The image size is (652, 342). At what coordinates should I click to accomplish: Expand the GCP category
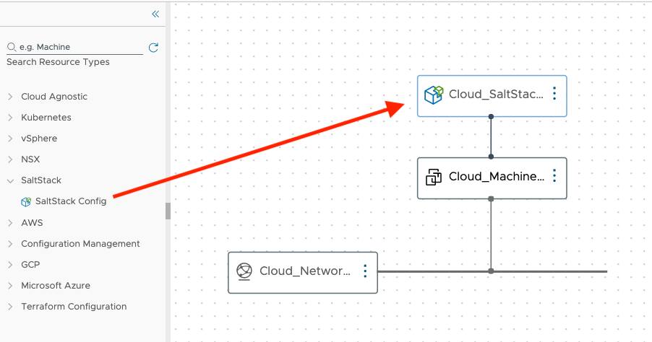(10, 265)
